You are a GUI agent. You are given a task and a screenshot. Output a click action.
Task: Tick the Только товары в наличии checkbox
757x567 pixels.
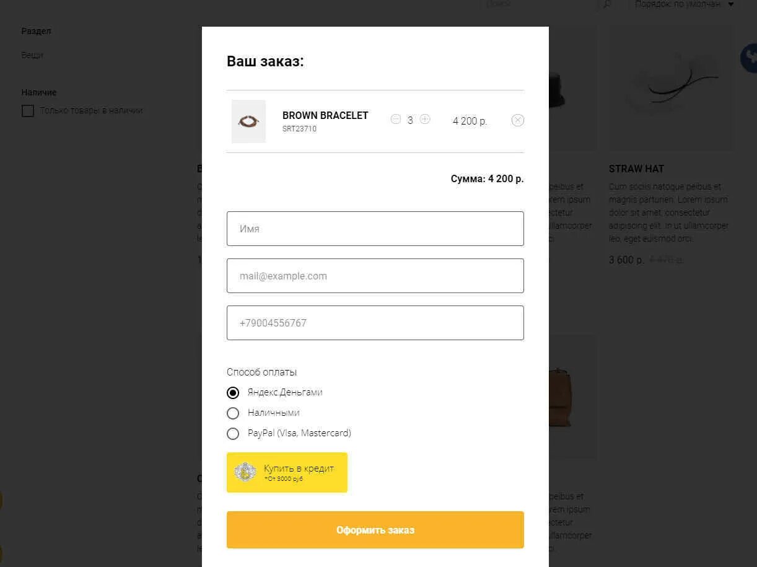pyautogui.click(x=28, y=111)
